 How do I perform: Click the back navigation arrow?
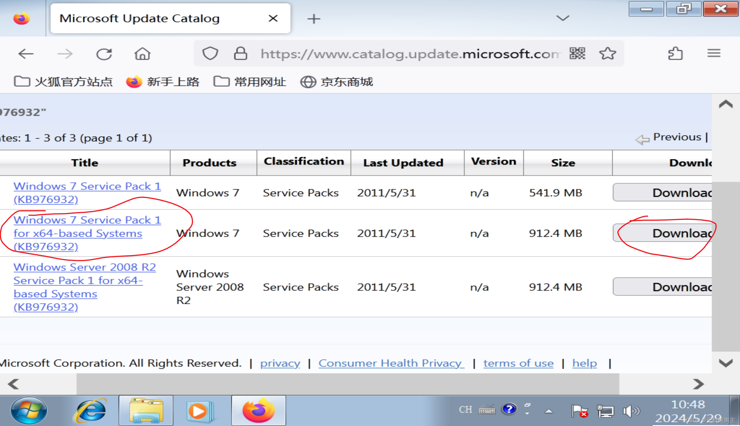(x=26, y=54)
